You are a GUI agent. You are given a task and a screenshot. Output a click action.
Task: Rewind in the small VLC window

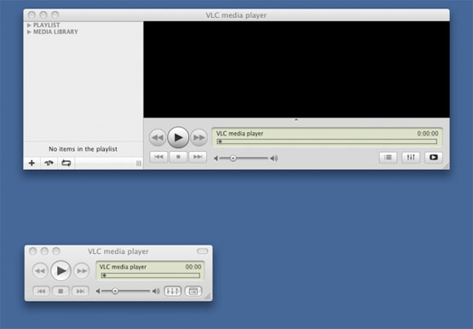pyautogui.click(x=40, y=271)
